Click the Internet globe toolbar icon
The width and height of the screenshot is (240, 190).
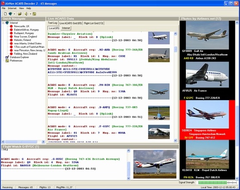click(10, 14)
